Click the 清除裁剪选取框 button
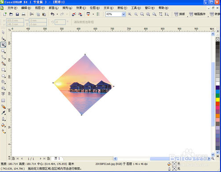The width and height of the screenshot is (221, 172). [84, 22]
